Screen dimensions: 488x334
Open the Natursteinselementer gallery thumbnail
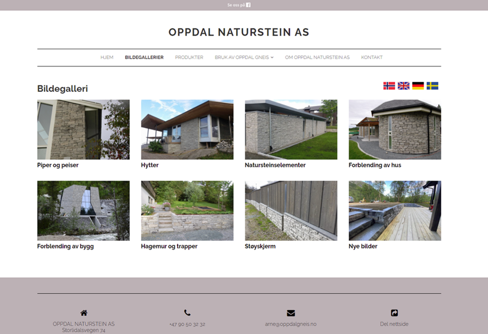[x=291, y=130]
